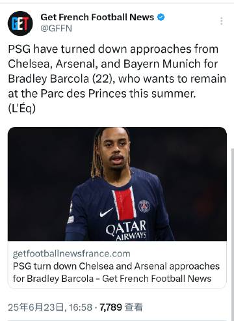This screenshot has height=321, width=234.
Task: View the 7,789 查看 view count
Action: tap(121, 307)
